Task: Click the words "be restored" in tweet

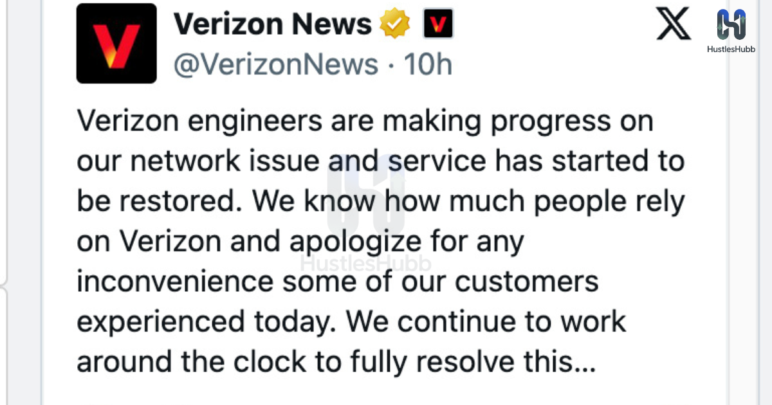Action: (161, 202)
